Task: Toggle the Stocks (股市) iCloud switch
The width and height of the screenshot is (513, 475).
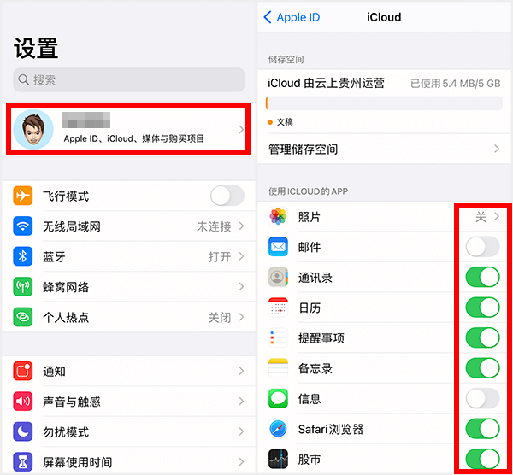Action: 482,459
